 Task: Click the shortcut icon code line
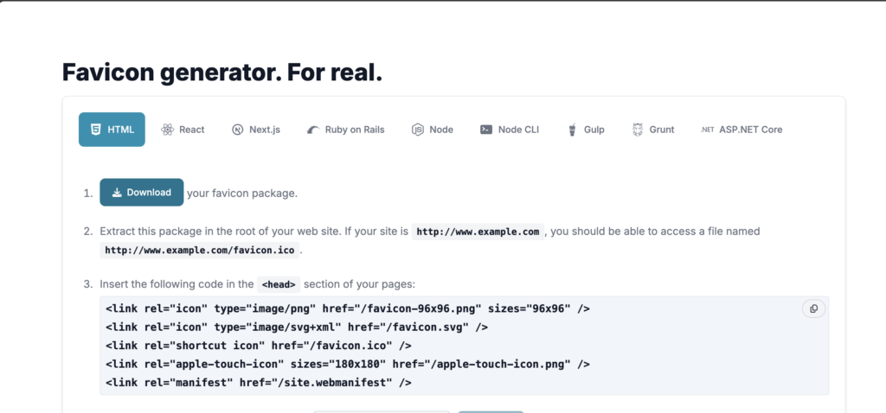coord(258,346)
